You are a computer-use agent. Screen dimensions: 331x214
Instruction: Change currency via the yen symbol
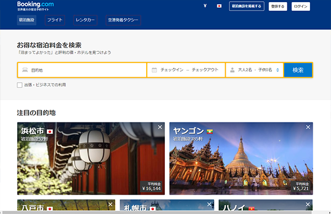[x=205, y=6]
